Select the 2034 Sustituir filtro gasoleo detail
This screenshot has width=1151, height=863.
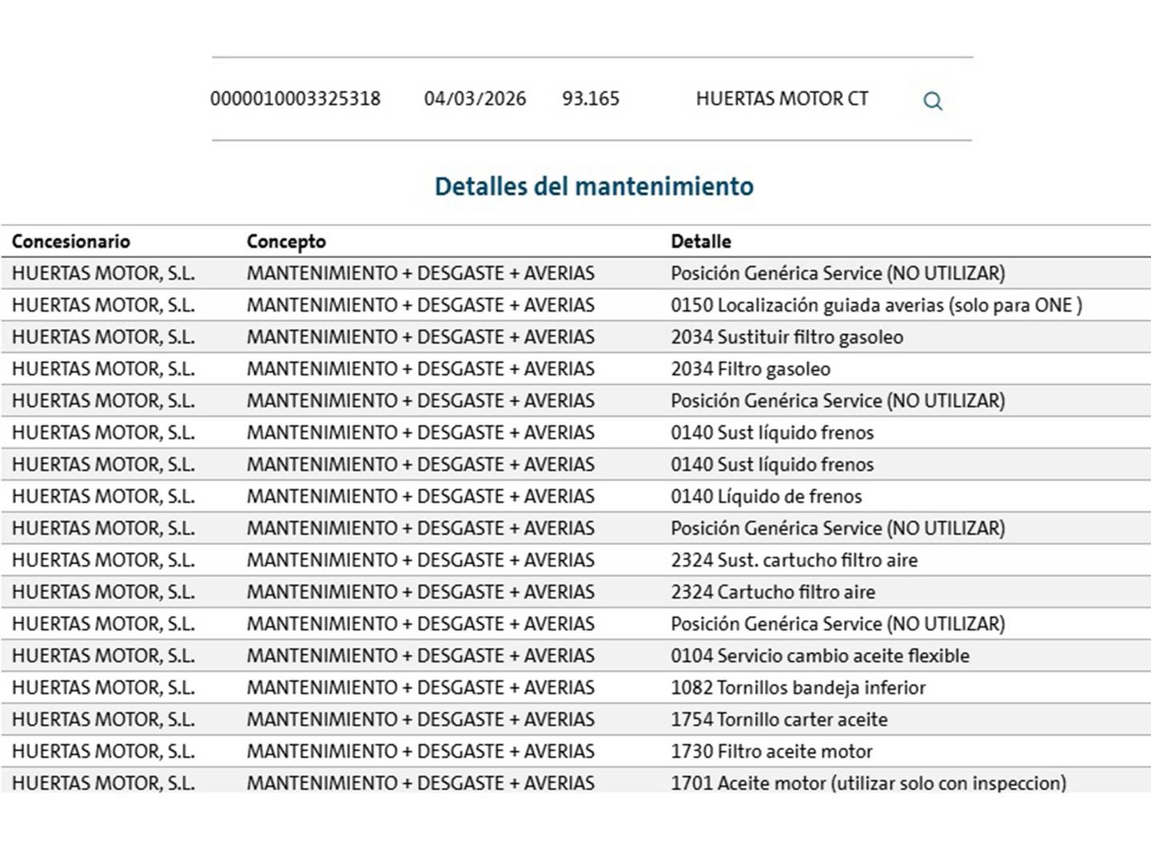(787, 337)
